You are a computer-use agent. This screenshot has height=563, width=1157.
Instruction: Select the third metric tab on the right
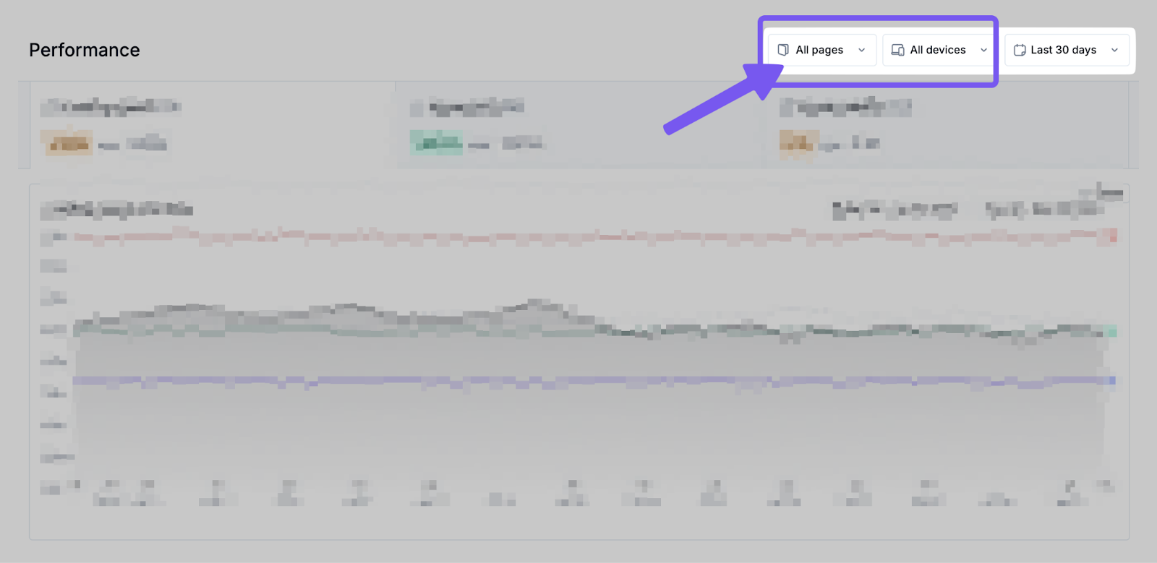coord(947,124)
